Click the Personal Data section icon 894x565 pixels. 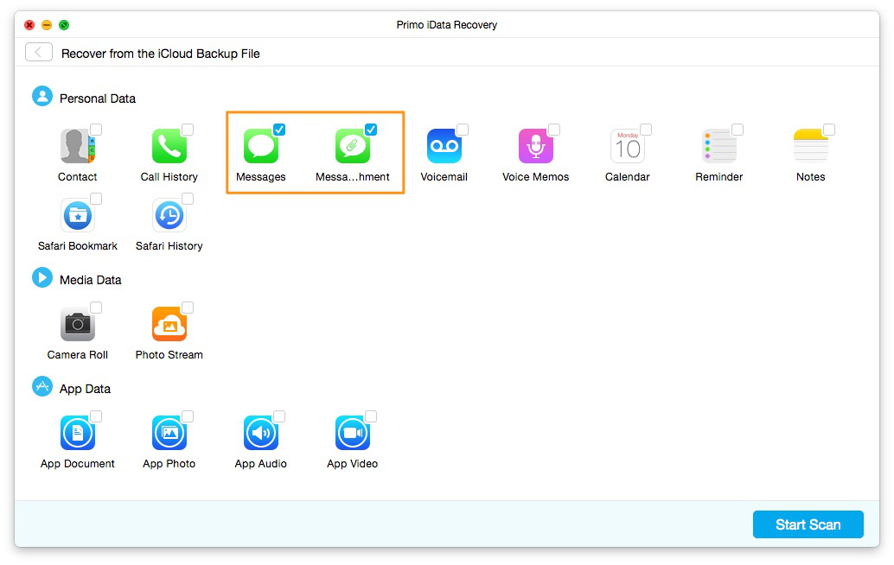coord(42,96)
